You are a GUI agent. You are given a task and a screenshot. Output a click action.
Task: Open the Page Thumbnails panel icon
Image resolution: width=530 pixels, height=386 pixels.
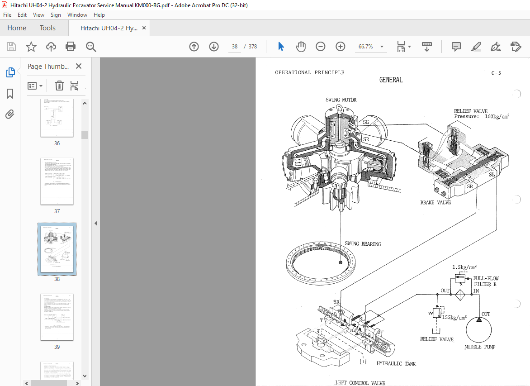(10, 72)
